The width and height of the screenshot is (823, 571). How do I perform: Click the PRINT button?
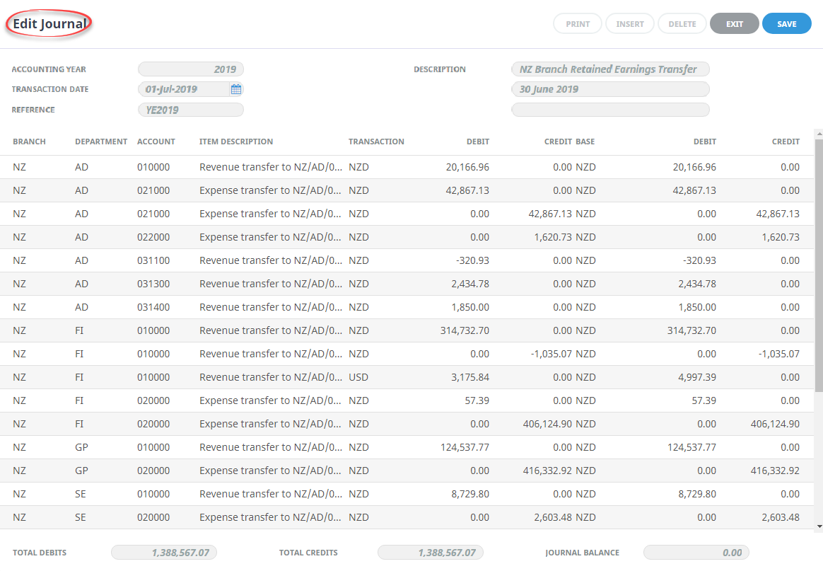(578, 23)
